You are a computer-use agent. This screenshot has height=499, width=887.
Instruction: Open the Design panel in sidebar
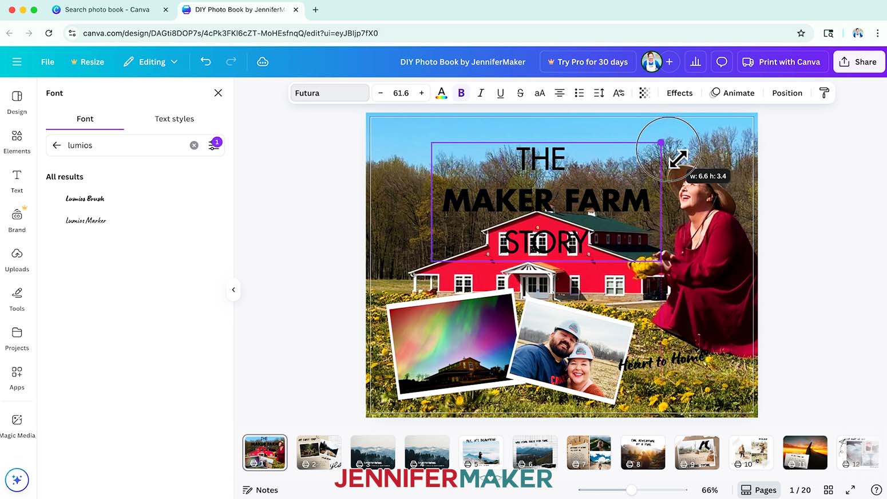[x=17, y=102]
